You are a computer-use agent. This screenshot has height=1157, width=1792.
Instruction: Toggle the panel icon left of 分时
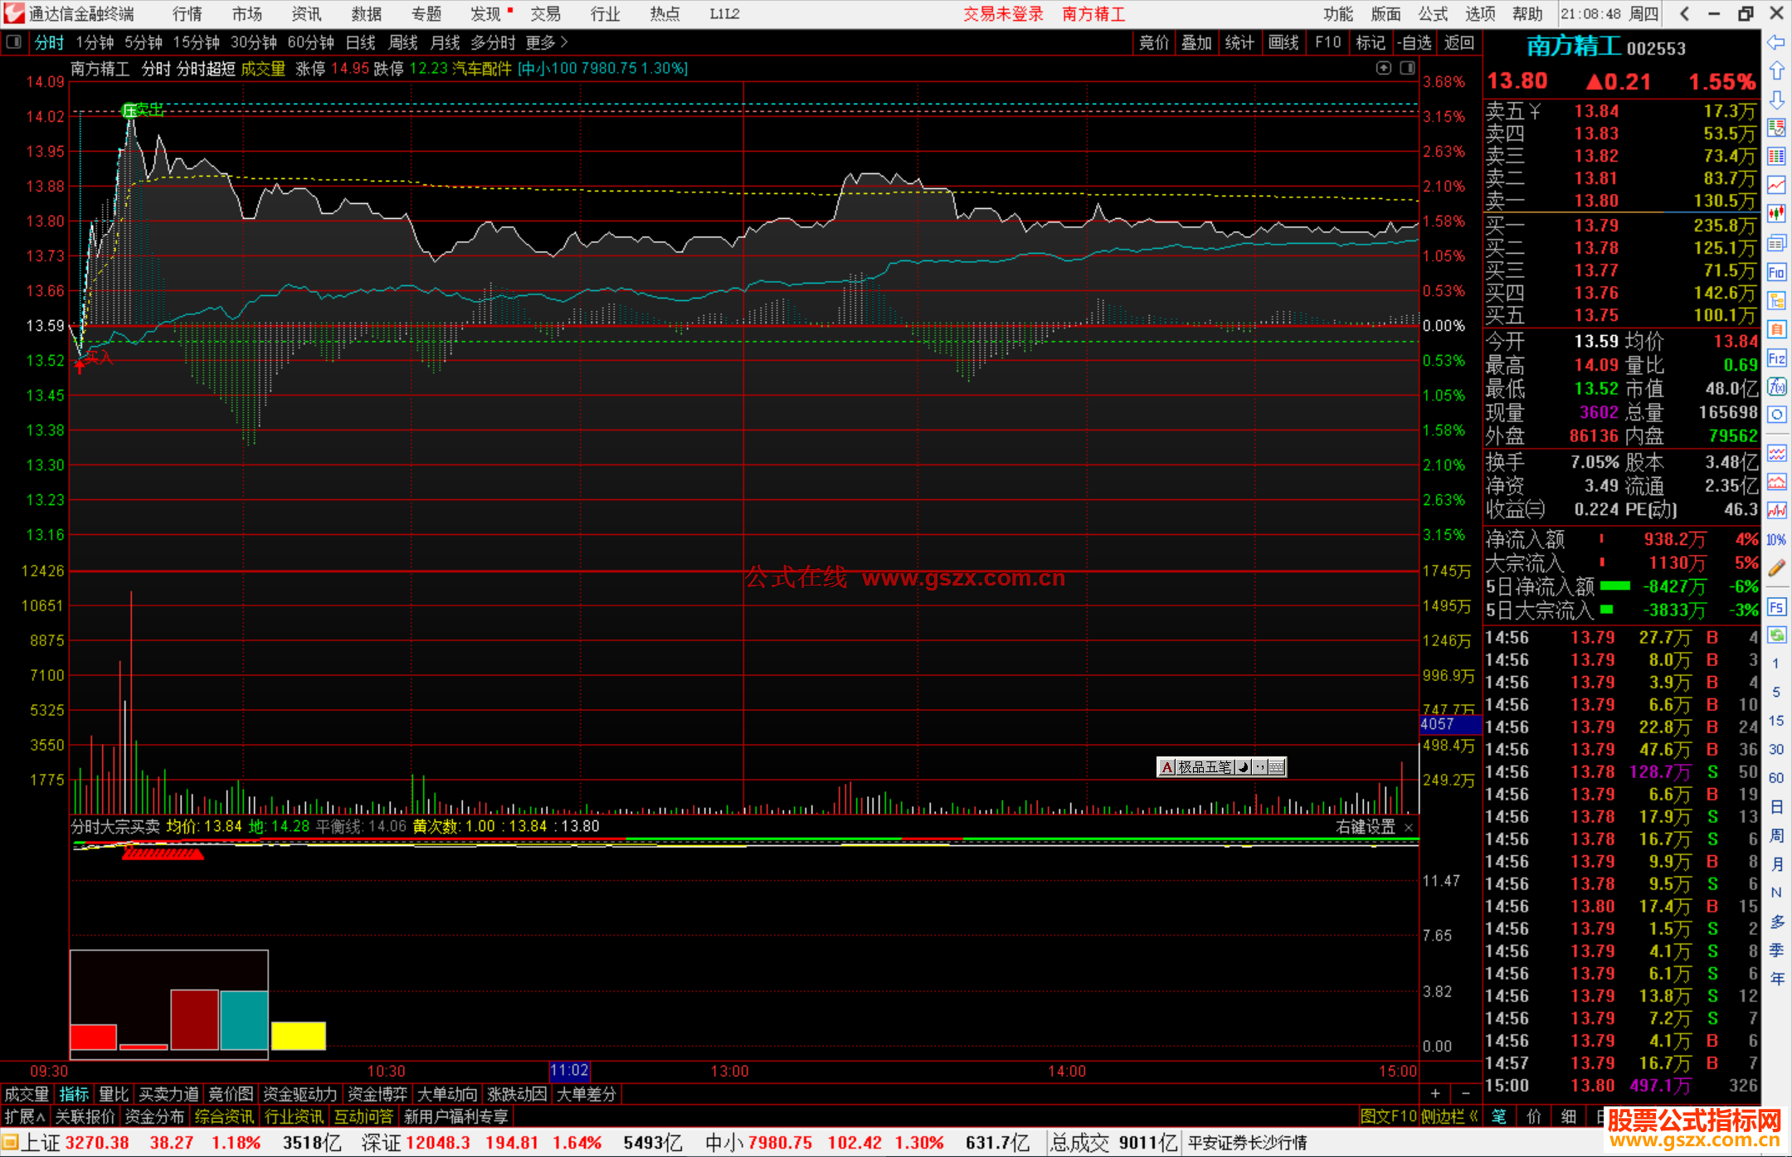coord(13,42)
